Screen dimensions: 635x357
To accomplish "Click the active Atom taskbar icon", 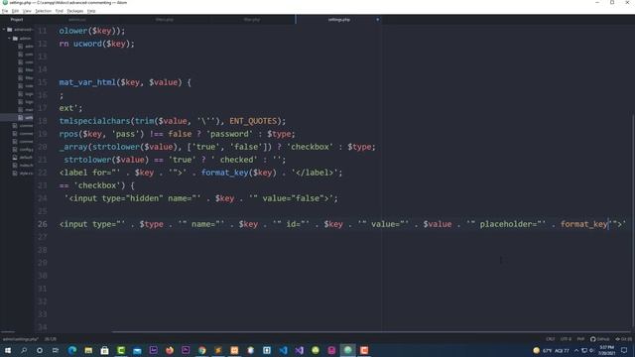I will [348, 350].
